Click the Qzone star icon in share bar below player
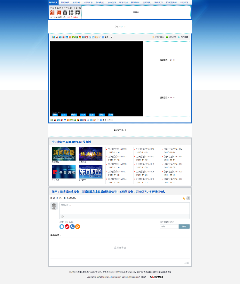The image size is (240, 284). tap(52, 120)
